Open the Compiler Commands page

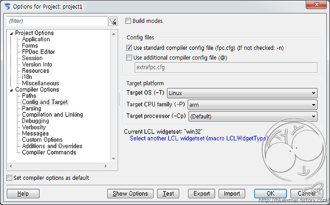[49, 152]
